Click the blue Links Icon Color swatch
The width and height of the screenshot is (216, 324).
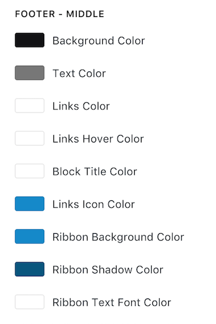coord(30,204)
